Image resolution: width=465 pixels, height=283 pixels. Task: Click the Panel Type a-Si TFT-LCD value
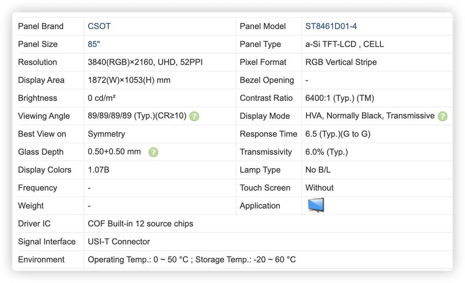(x=345, y=44)
